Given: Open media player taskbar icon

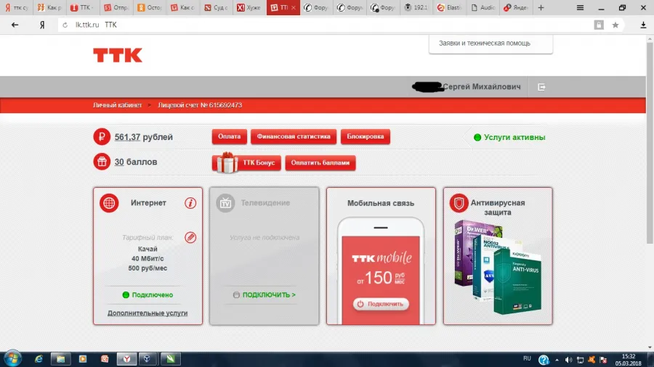Looking at the screenshot, I should coord(83,359).
